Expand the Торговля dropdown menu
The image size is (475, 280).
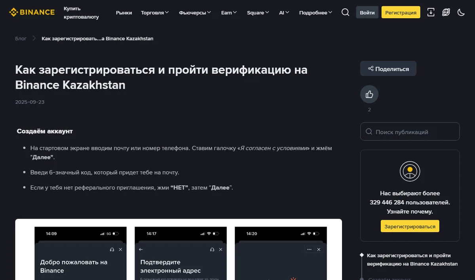pyautogui.click(x=155, y=13)
